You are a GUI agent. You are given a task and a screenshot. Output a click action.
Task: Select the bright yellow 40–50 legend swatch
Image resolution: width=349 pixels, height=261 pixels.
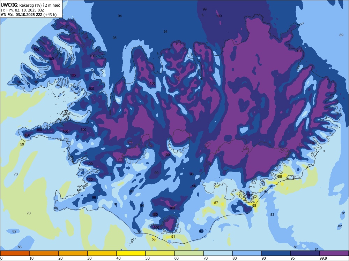(x=131, y=253)
